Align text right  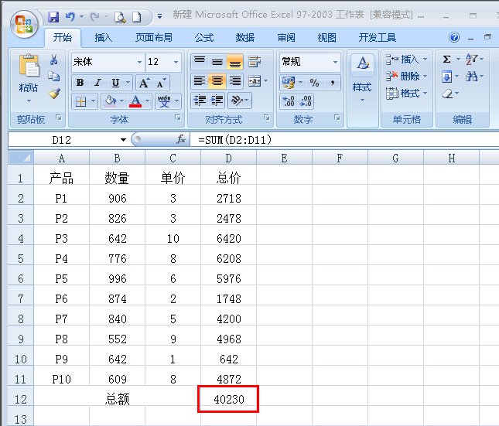click(x=235, y=81)
